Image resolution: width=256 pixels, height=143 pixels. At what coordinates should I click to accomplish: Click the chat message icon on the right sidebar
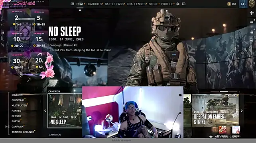point(252,22)
